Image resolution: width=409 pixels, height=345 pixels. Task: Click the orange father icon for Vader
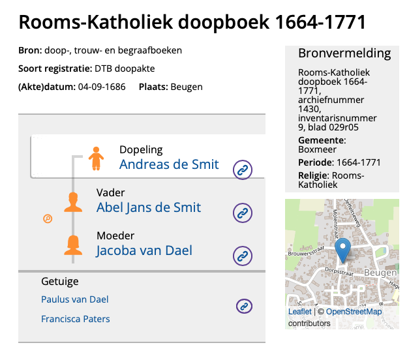[x=74, y=202]
